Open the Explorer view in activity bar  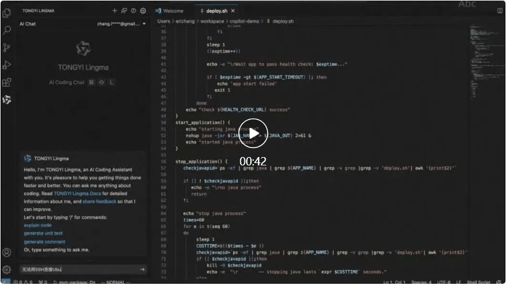tap(7, 12)
